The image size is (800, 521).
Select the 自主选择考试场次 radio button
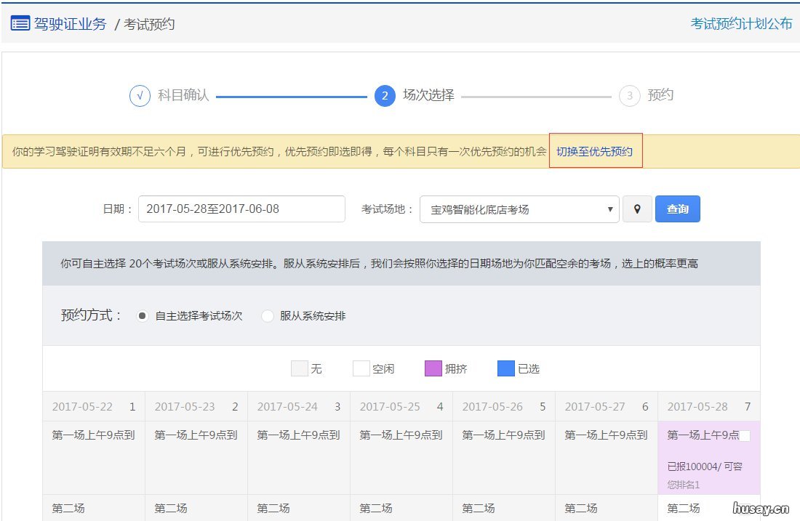143,316
